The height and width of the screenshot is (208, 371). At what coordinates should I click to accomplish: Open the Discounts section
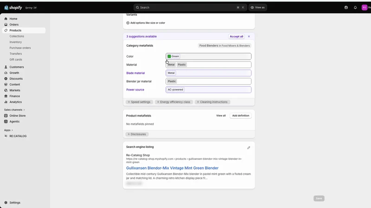(16, 79)
